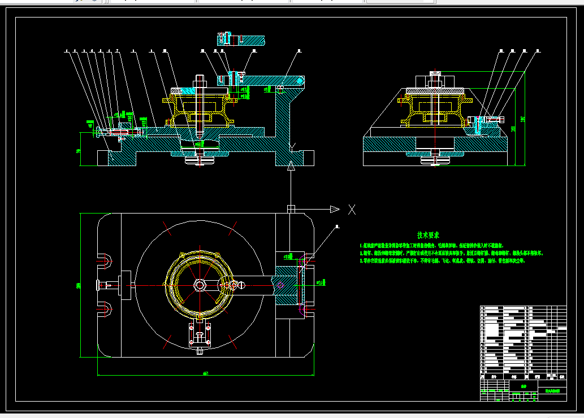Select the rightmost height dimension of the side view
584x418 pixels.
click(x=522, y=119)
